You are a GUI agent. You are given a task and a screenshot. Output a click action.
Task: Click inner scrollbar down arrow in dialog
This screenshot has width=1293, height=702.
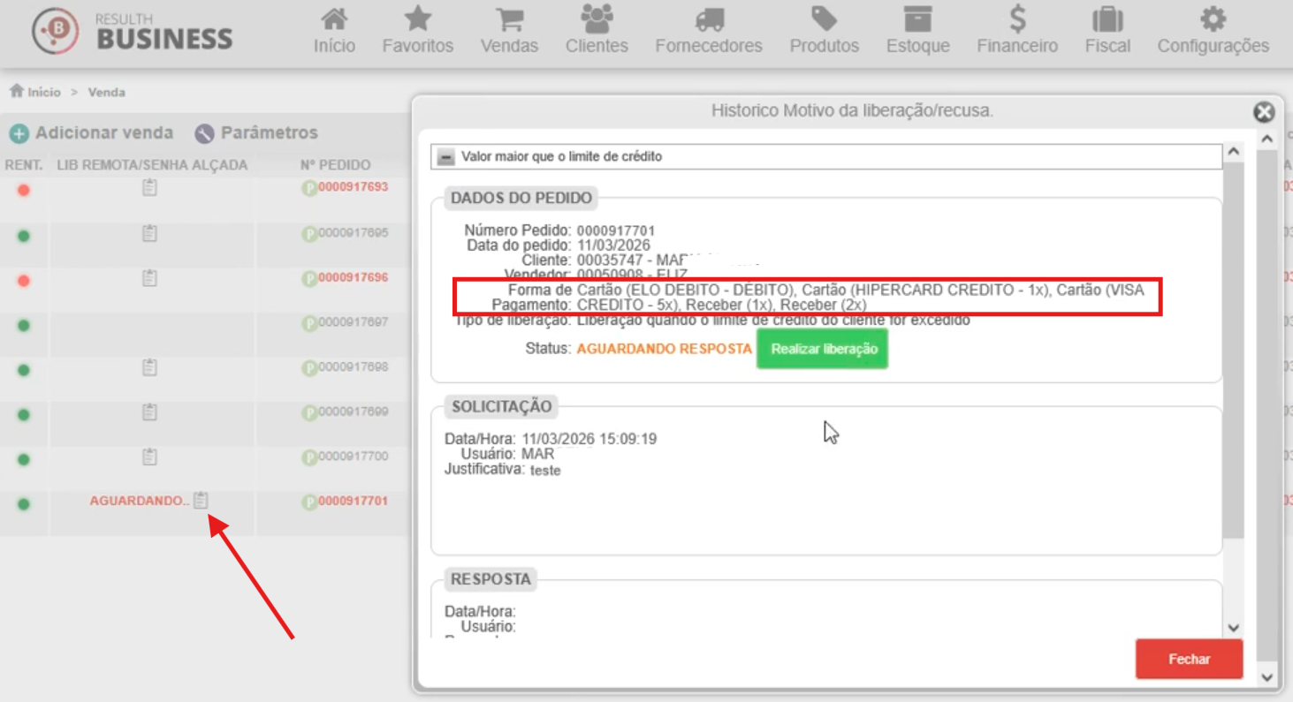[x=1234, y=629]
